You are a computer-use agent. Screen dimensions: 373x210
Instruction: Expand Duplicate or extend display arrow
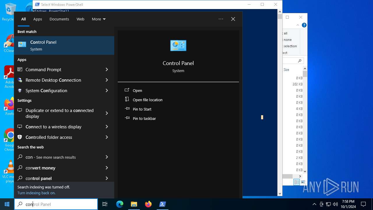point(107,113)
